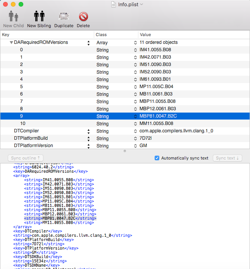Viewport: 250px width, 269px height.
Task: Select value IM41.0055.B08 in outline
Action: [x=155, y=50]
